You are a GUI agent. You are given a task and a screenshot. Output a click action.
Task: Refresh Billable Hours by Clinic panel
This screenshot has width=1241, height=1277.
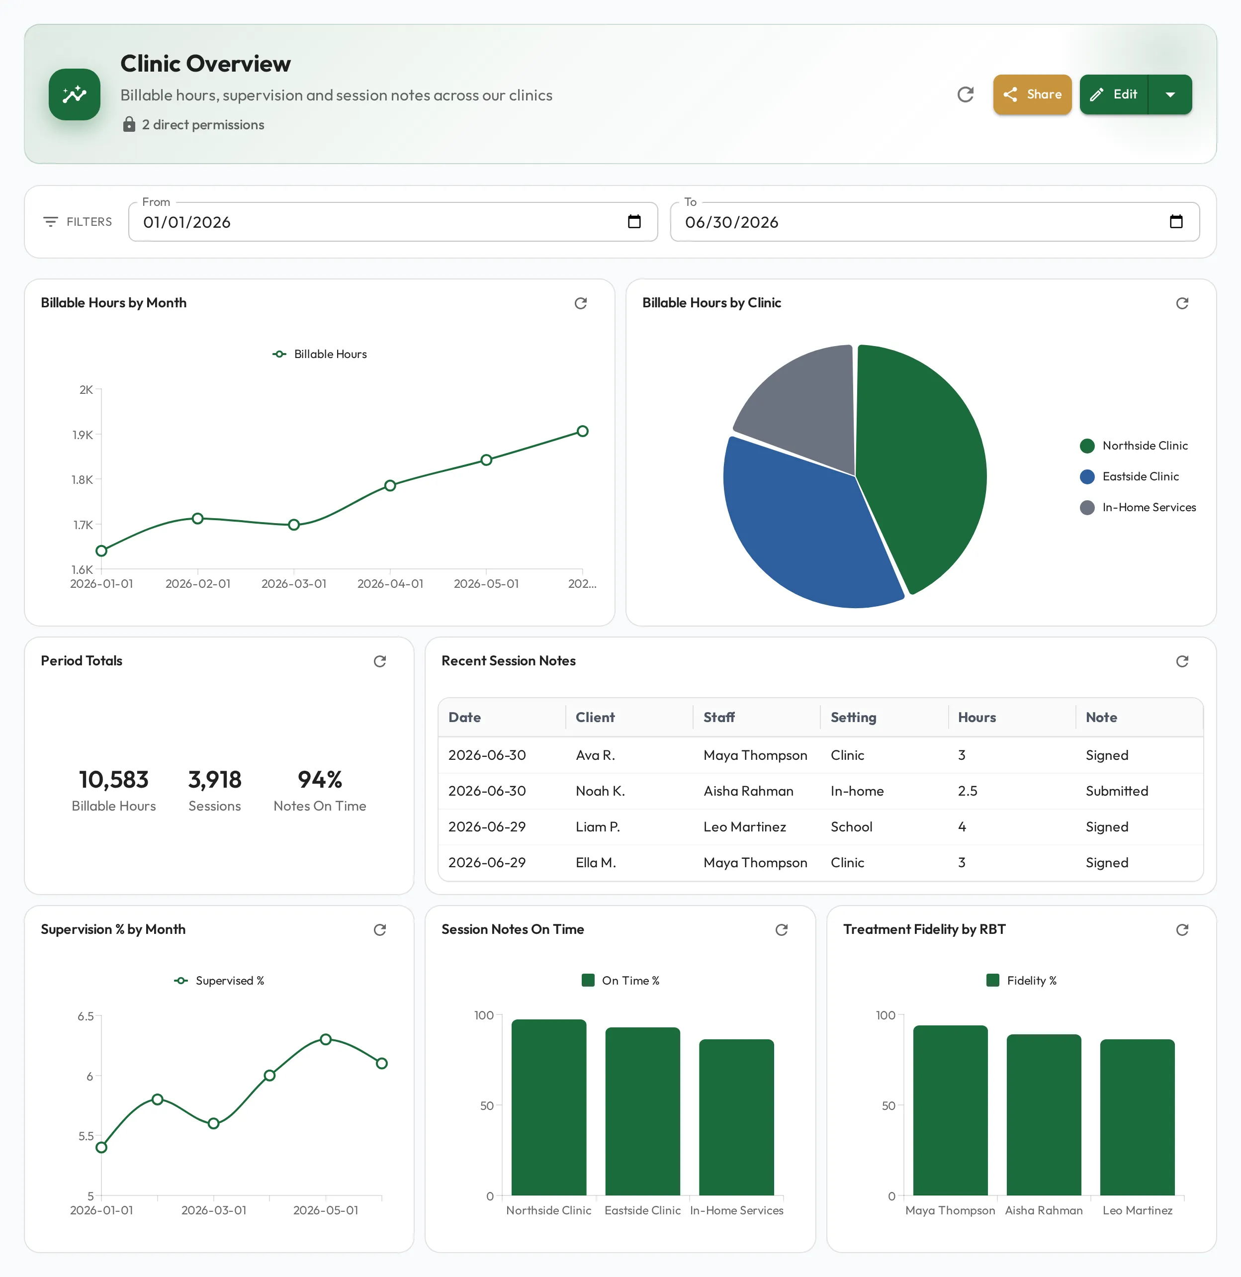click(1182, 303)
